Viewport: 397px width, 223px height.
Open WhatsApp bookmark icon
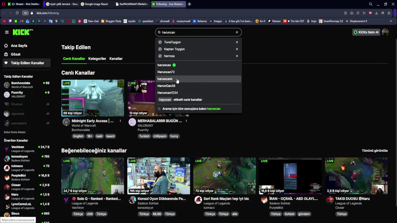pyautogui.click(x=74, y=21)
